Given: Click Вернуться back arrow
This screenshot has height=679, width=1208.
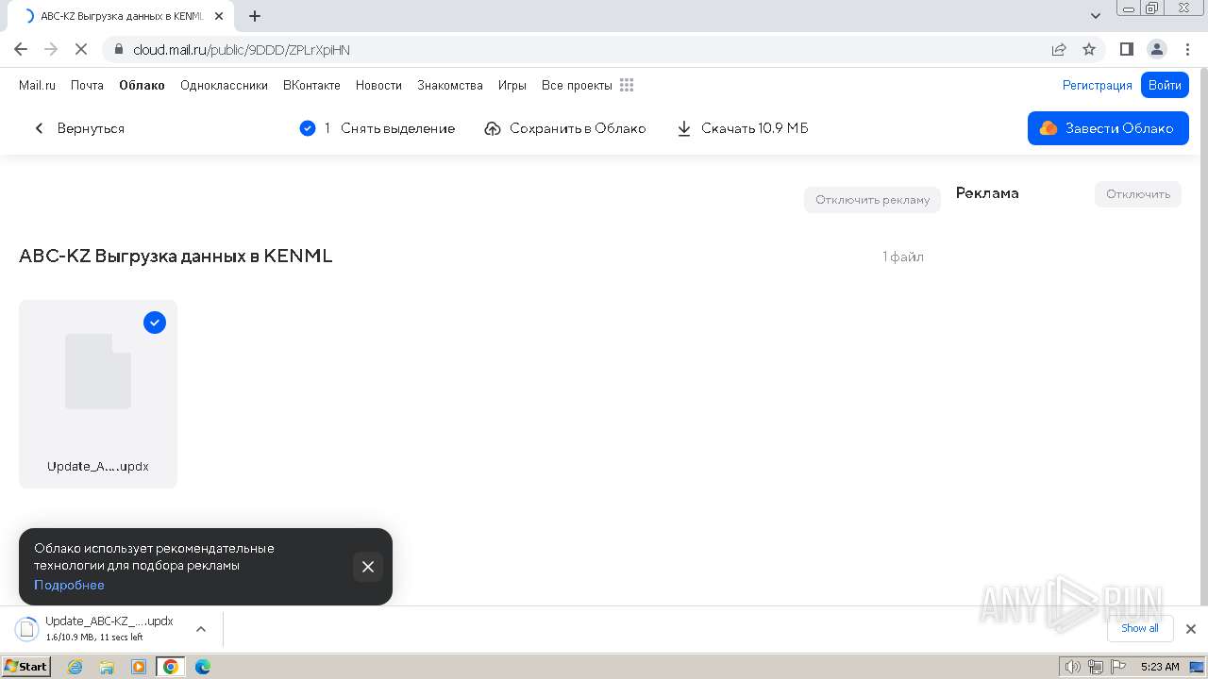Looking at the screenshot, I should click(40, 128).
